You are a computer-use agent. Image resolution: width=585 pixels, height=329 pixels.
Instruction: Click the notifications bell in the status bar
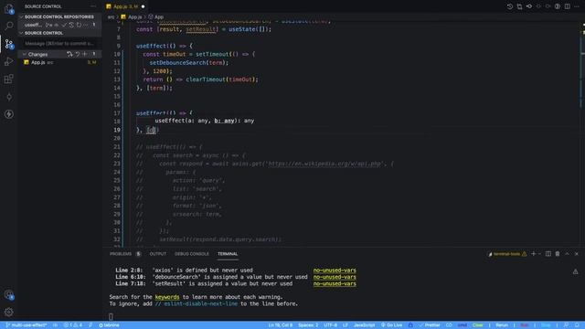pos(577,325)
